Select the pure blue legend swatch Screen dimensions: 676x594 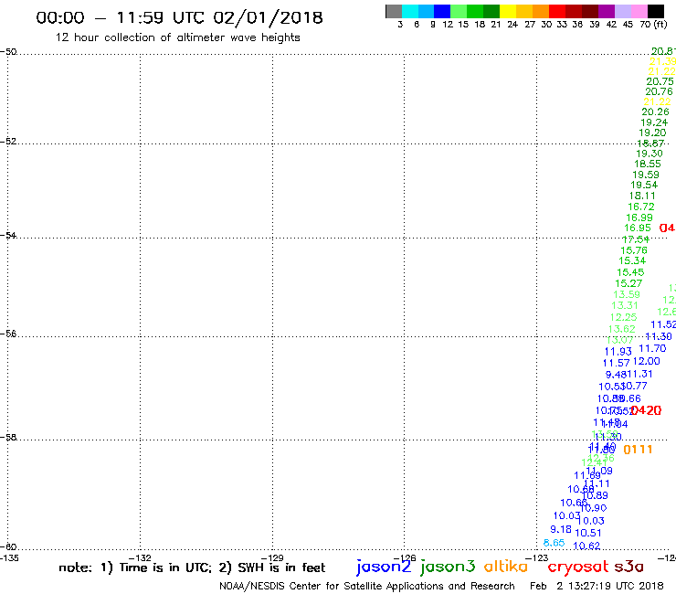click(x=442, y=11)
